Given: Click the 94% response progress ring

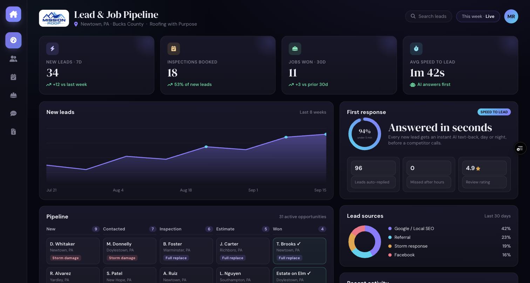Looking at the screenshot, I should click(x=365, y=134).
